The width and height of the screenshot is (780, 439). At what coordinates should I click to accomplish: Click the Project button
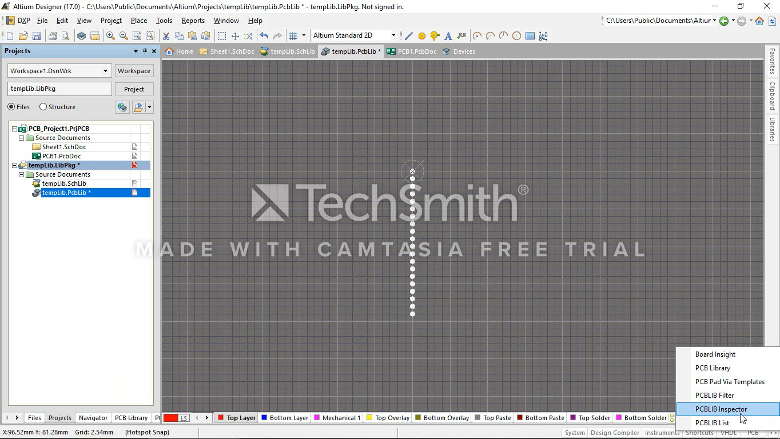134,89
